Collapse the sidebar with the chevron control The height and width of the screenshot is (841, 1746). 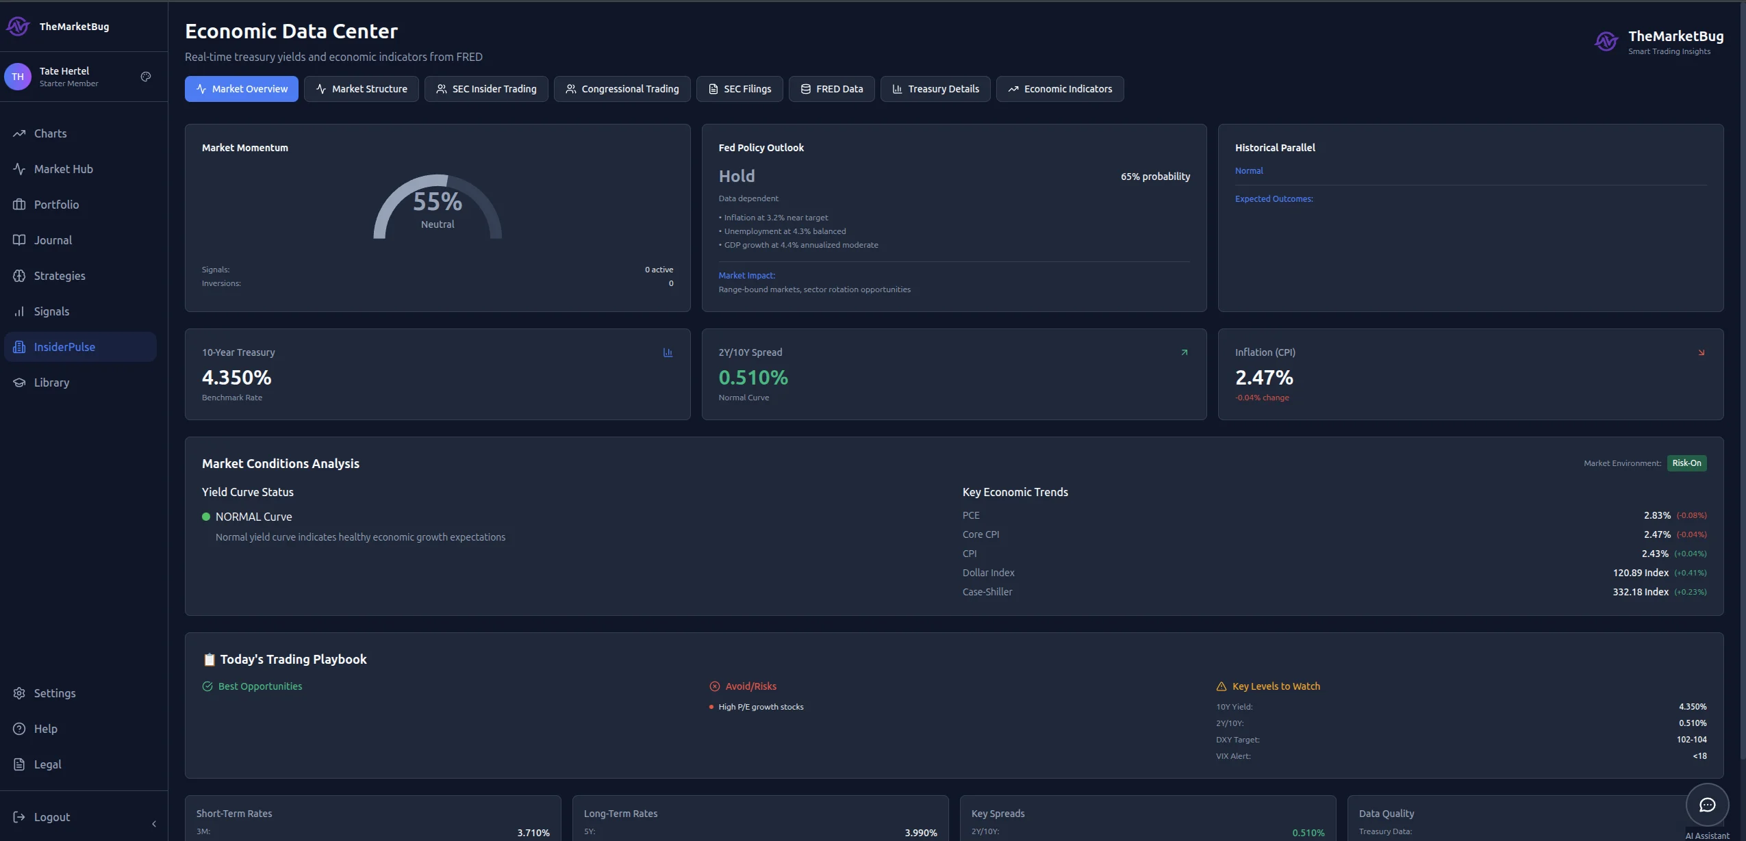click(x=153, y=823)
